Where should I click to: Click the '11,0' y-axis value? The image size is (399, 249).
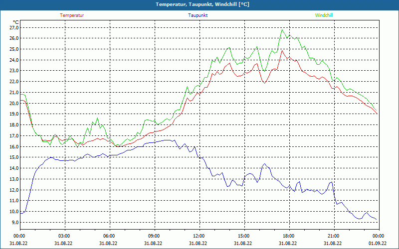point(14,201)
